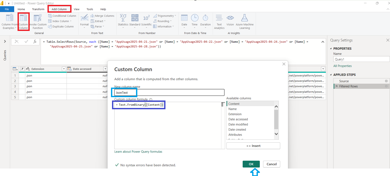The width and height of the screenshot is (390, 176).
Task: Click the formula bar checkmark to confirm
Action: click(x=26, y=41)
